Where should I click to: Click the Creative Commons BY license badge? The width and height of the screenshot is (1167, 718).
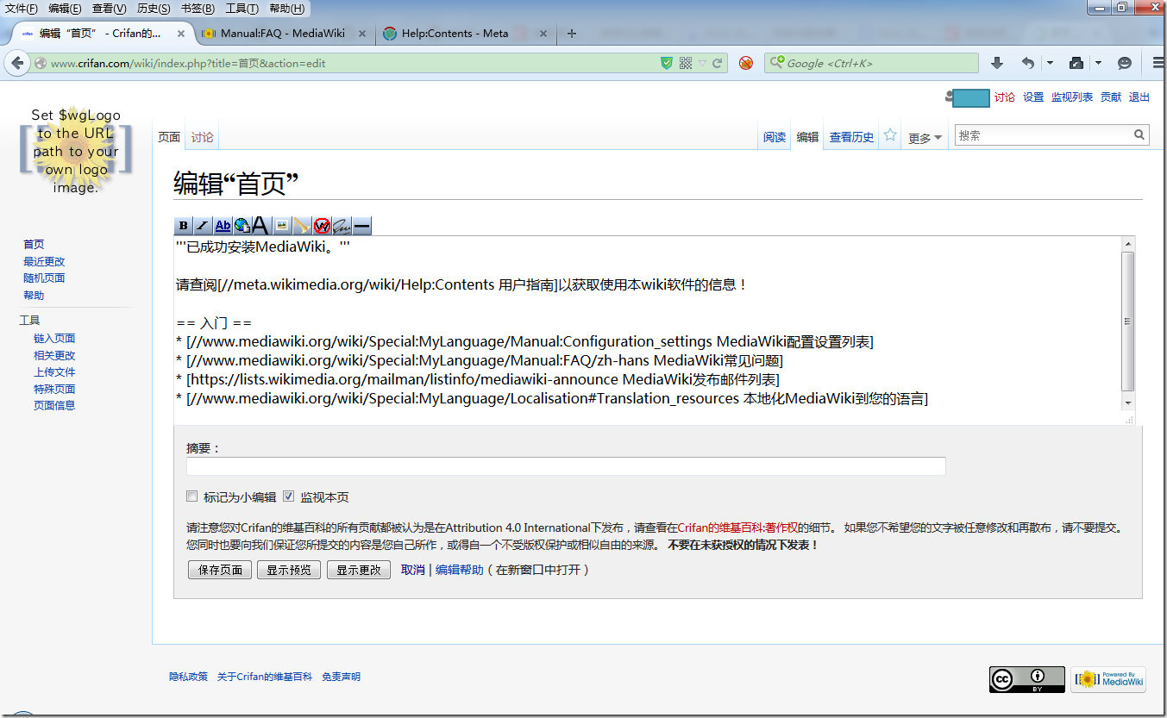[1027, 679]
